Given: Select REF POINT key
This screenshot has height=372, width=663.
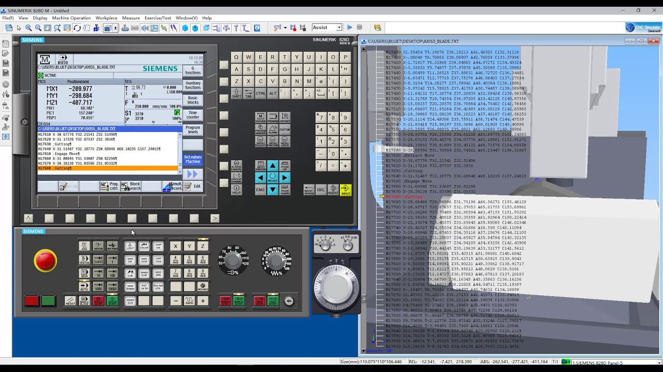Looking at the screenshot, I should point(112,246).
